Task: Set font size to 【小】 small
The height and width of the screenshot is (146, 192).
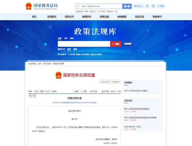Action: pos(47,91)
